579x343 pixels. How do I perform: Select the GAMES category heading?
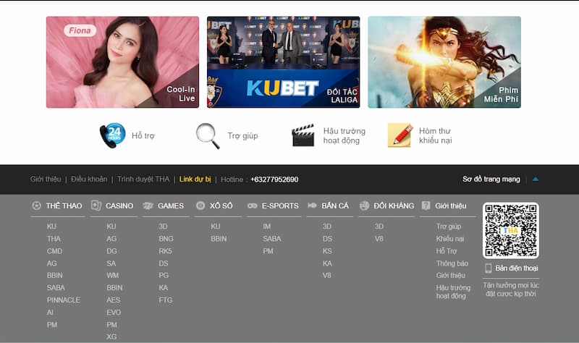tap(171, 206)
